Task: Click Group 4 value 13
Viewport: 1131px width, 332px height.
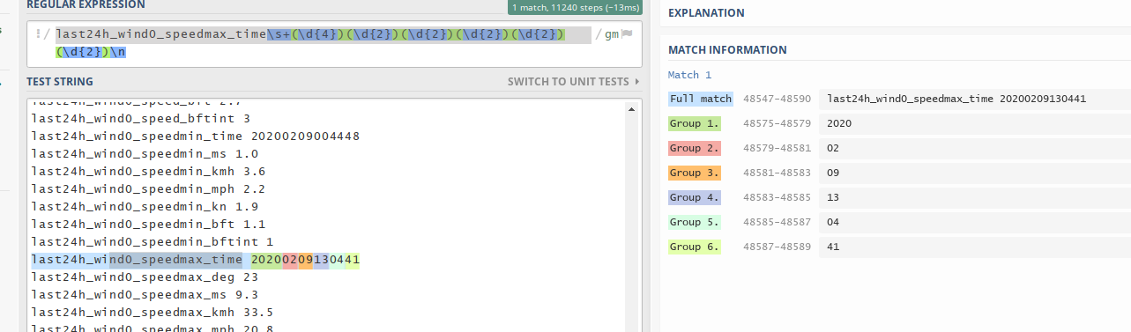Action: click(x=833, y=197)
